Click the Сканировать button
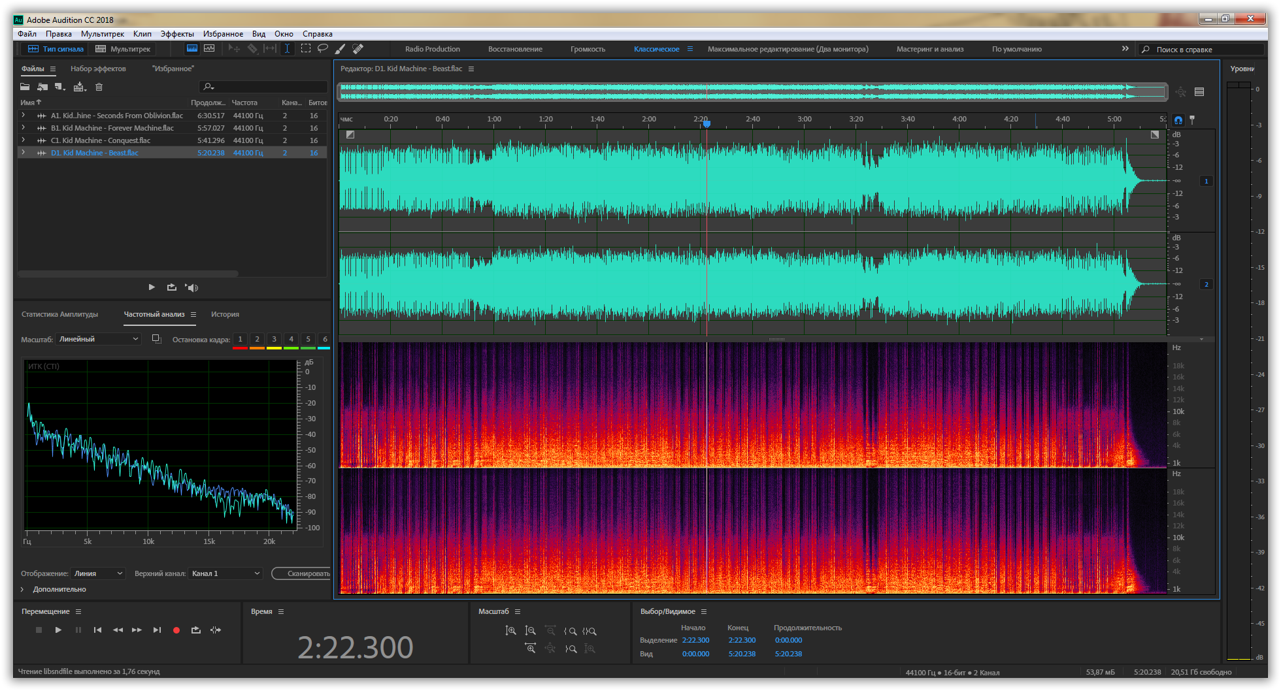This screenshot has width=1281, height=691. point(301,573)
